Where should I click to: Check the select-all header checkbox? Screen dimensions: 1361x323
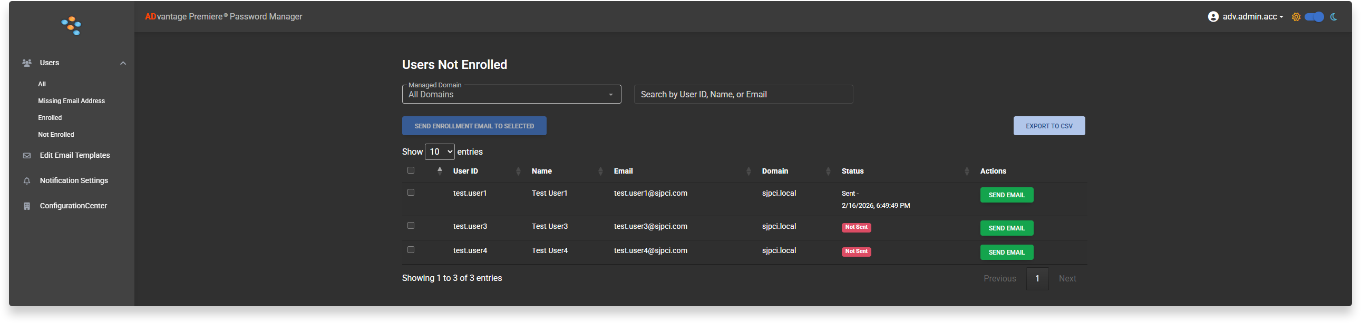pyautogui.click(x=411, y=170)
